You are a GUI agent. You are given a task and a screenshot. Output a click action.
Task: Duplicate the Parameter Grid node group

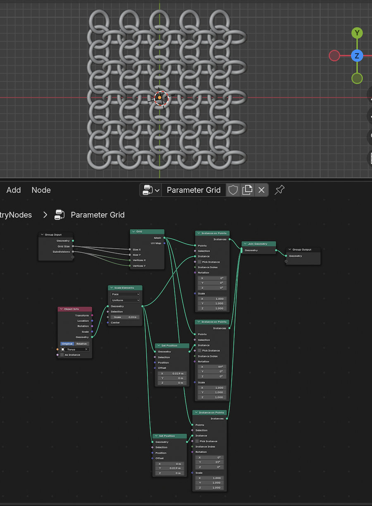point(247,190)
